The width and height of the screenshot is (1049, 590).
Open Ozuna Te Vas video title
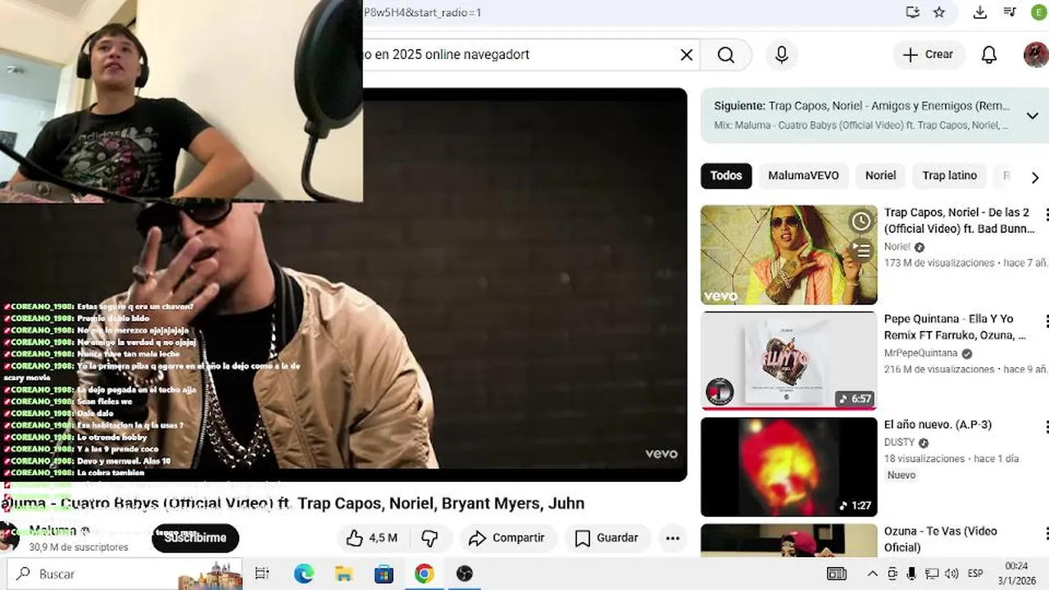(x=941, y=539)
